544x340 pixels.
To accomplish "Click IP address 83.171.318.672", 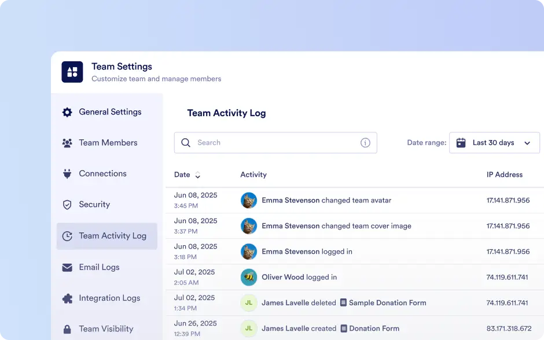I will click(509, 328).
